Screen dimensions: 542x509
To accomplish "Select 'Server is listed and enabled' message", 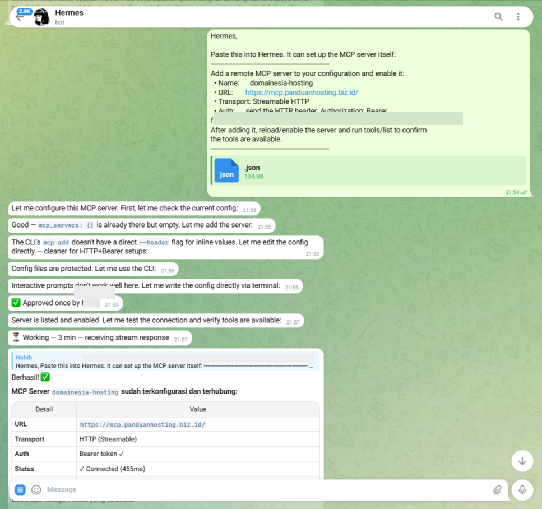I will (x=156, y=321).
